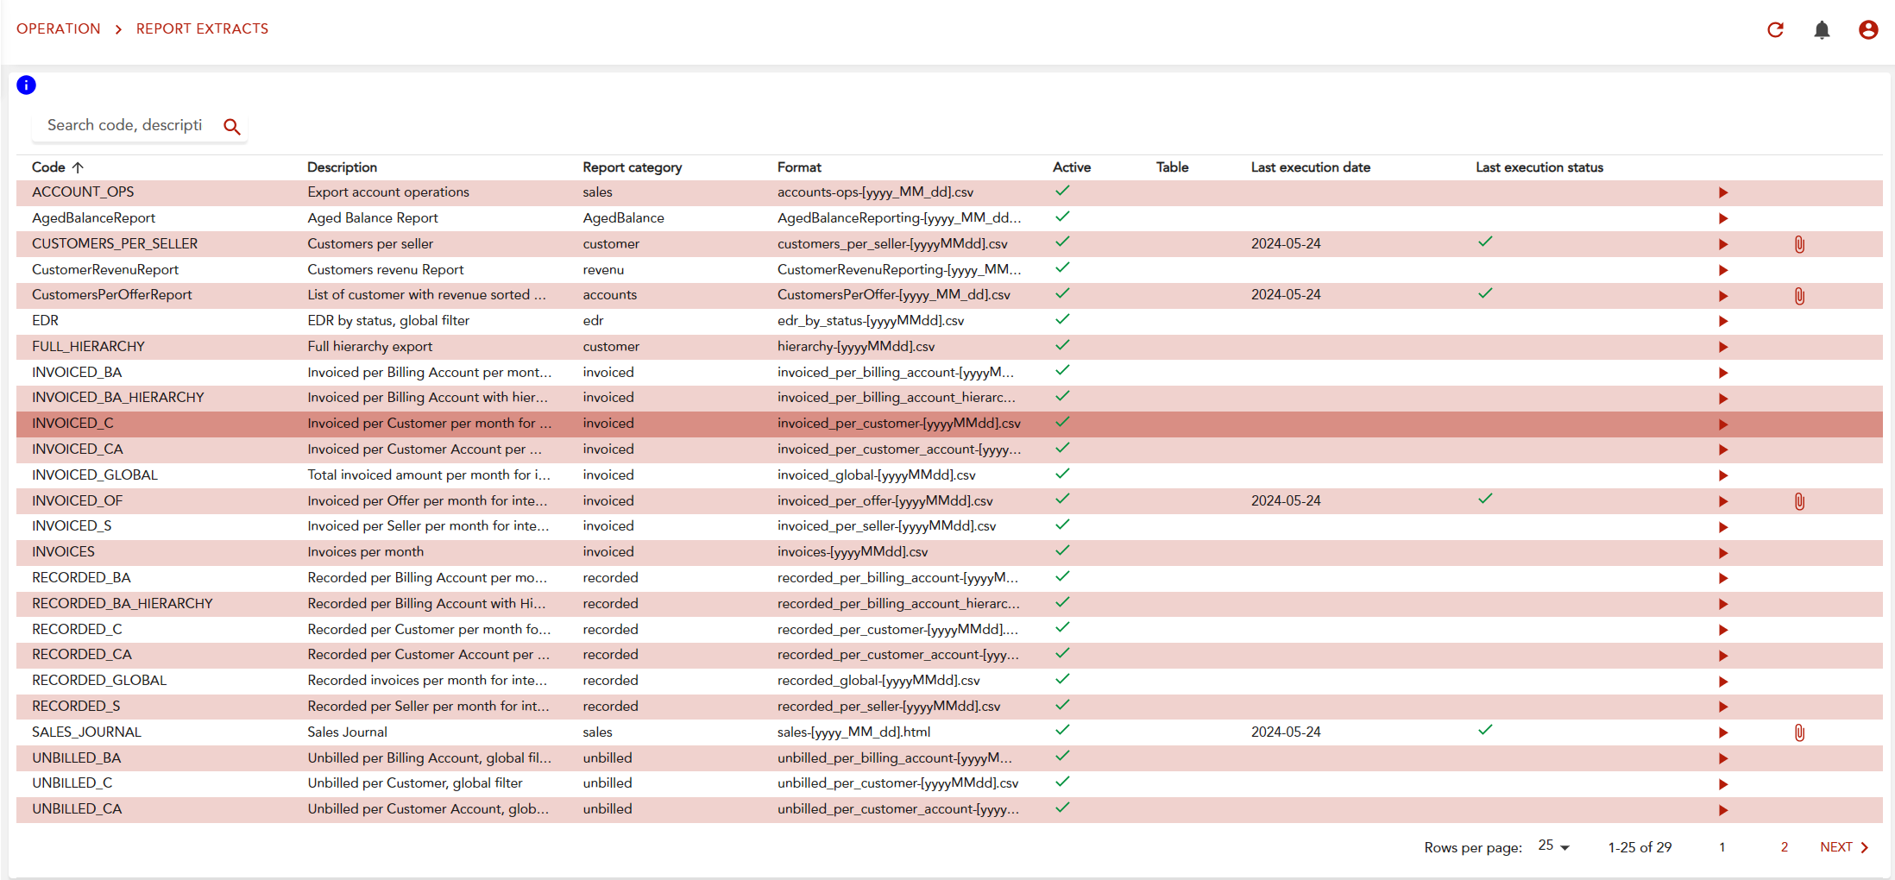Navigate to OPERATION breadcrumb
Screen dimensions: 1895x880
pyautogui.click(x=59, y=29)
